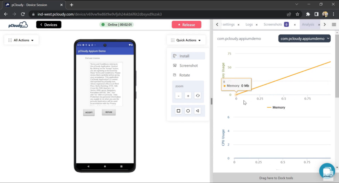Click the Terms and Conditions text box
The width and height of the screenshot is (339, 183).
point(106,84)
